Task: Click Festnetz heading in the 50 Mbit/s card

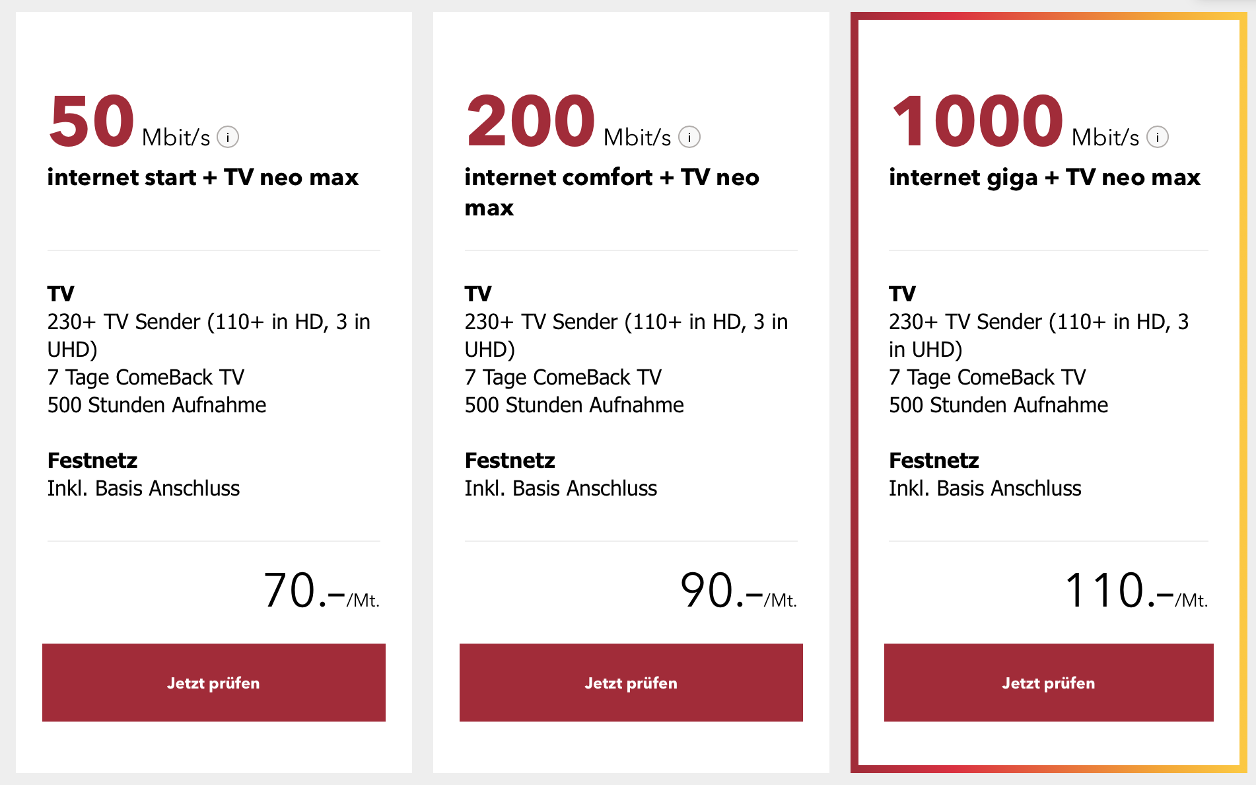Action: pos(92,460)
